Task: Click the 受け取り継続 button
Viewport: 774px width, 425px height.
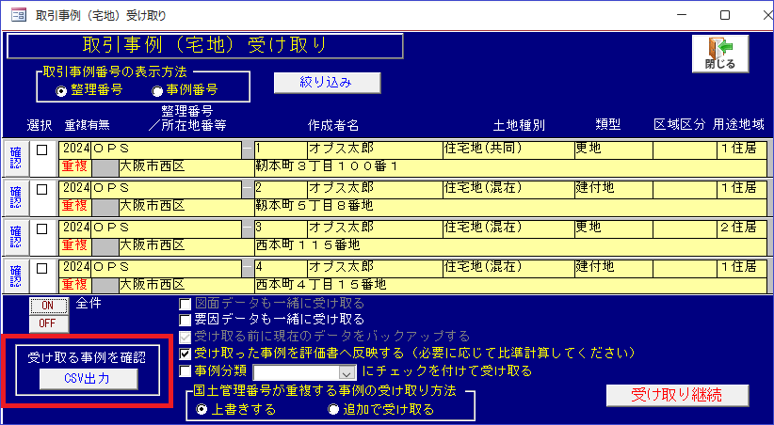Action: point(676,396)
